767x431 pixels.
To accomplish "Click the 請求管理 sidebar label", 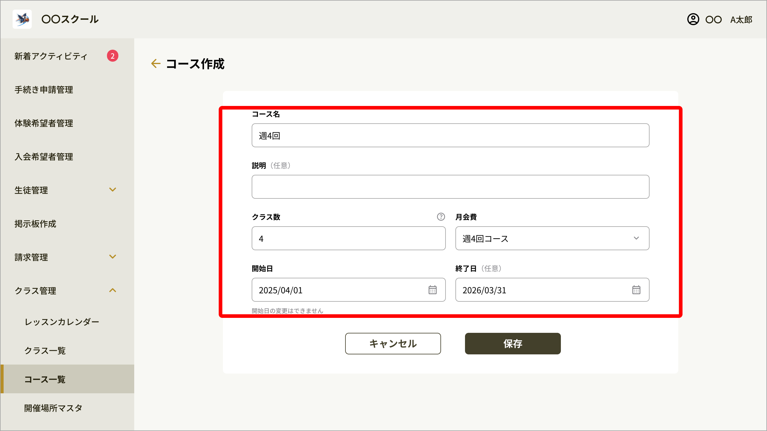I will 31,257.
